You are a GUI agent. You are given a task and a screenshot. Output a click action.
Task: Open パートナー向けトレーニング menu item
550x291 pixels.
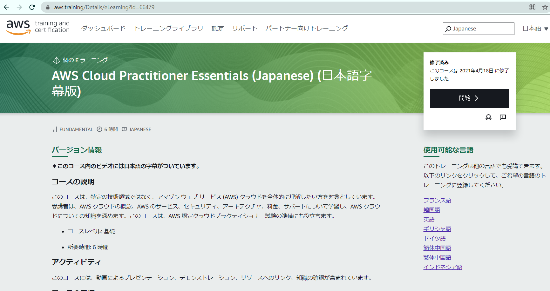[x=307, y=29]
